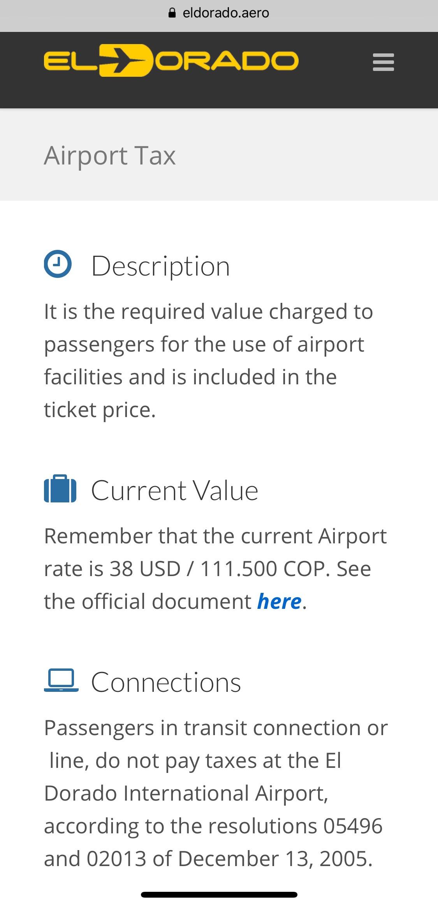
Task: Open the hamburger navigation menu
Action: (x=383, y=62)
